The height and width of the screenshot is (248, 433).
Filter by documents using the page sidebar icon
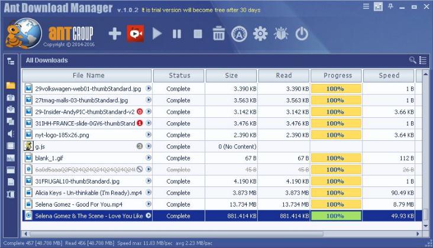[x=11, y=182]
